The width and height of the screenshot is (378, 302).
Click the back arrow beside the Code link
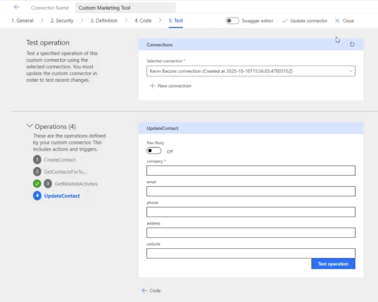tap(144, 291)
